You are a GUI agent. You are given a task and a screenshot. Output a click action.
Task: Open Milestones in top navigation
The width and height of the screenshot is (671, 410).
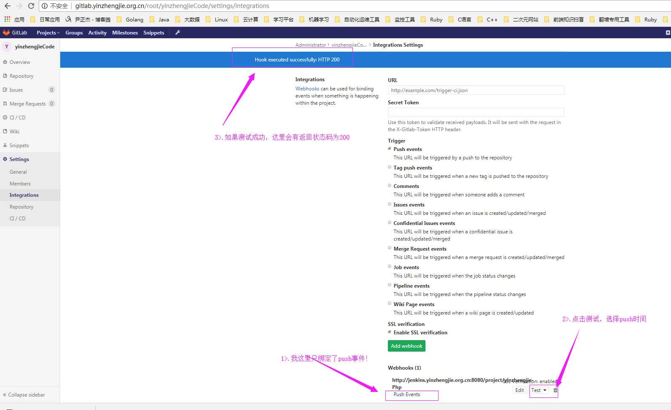point(125,32)
